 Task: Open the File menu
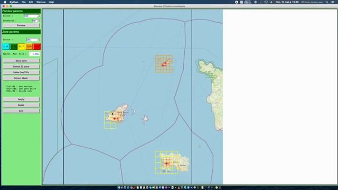click(x=23, y=2)
